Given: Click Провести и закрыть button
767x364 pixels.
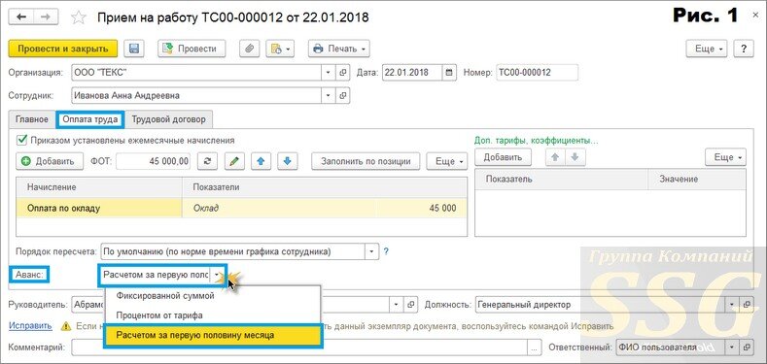Looking at the screenshot, I should (x=62, y=49).
